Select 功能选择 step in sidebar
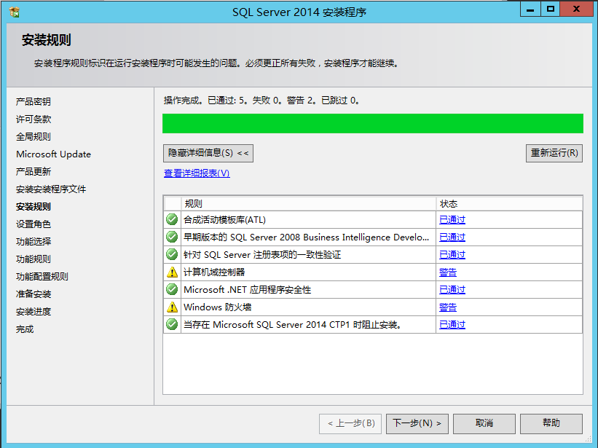Image resolution: width=598 pixels, height=448 pixels. click(x=34, y=242)
